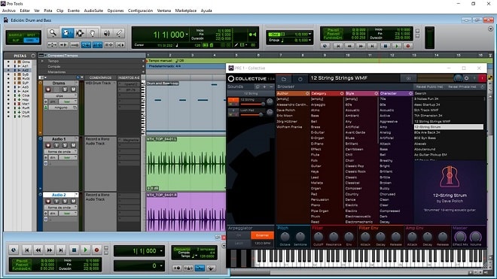Screen dimensions: 497x279
Task: Stop playback in the floating Transport window
Action: [74, 250]
